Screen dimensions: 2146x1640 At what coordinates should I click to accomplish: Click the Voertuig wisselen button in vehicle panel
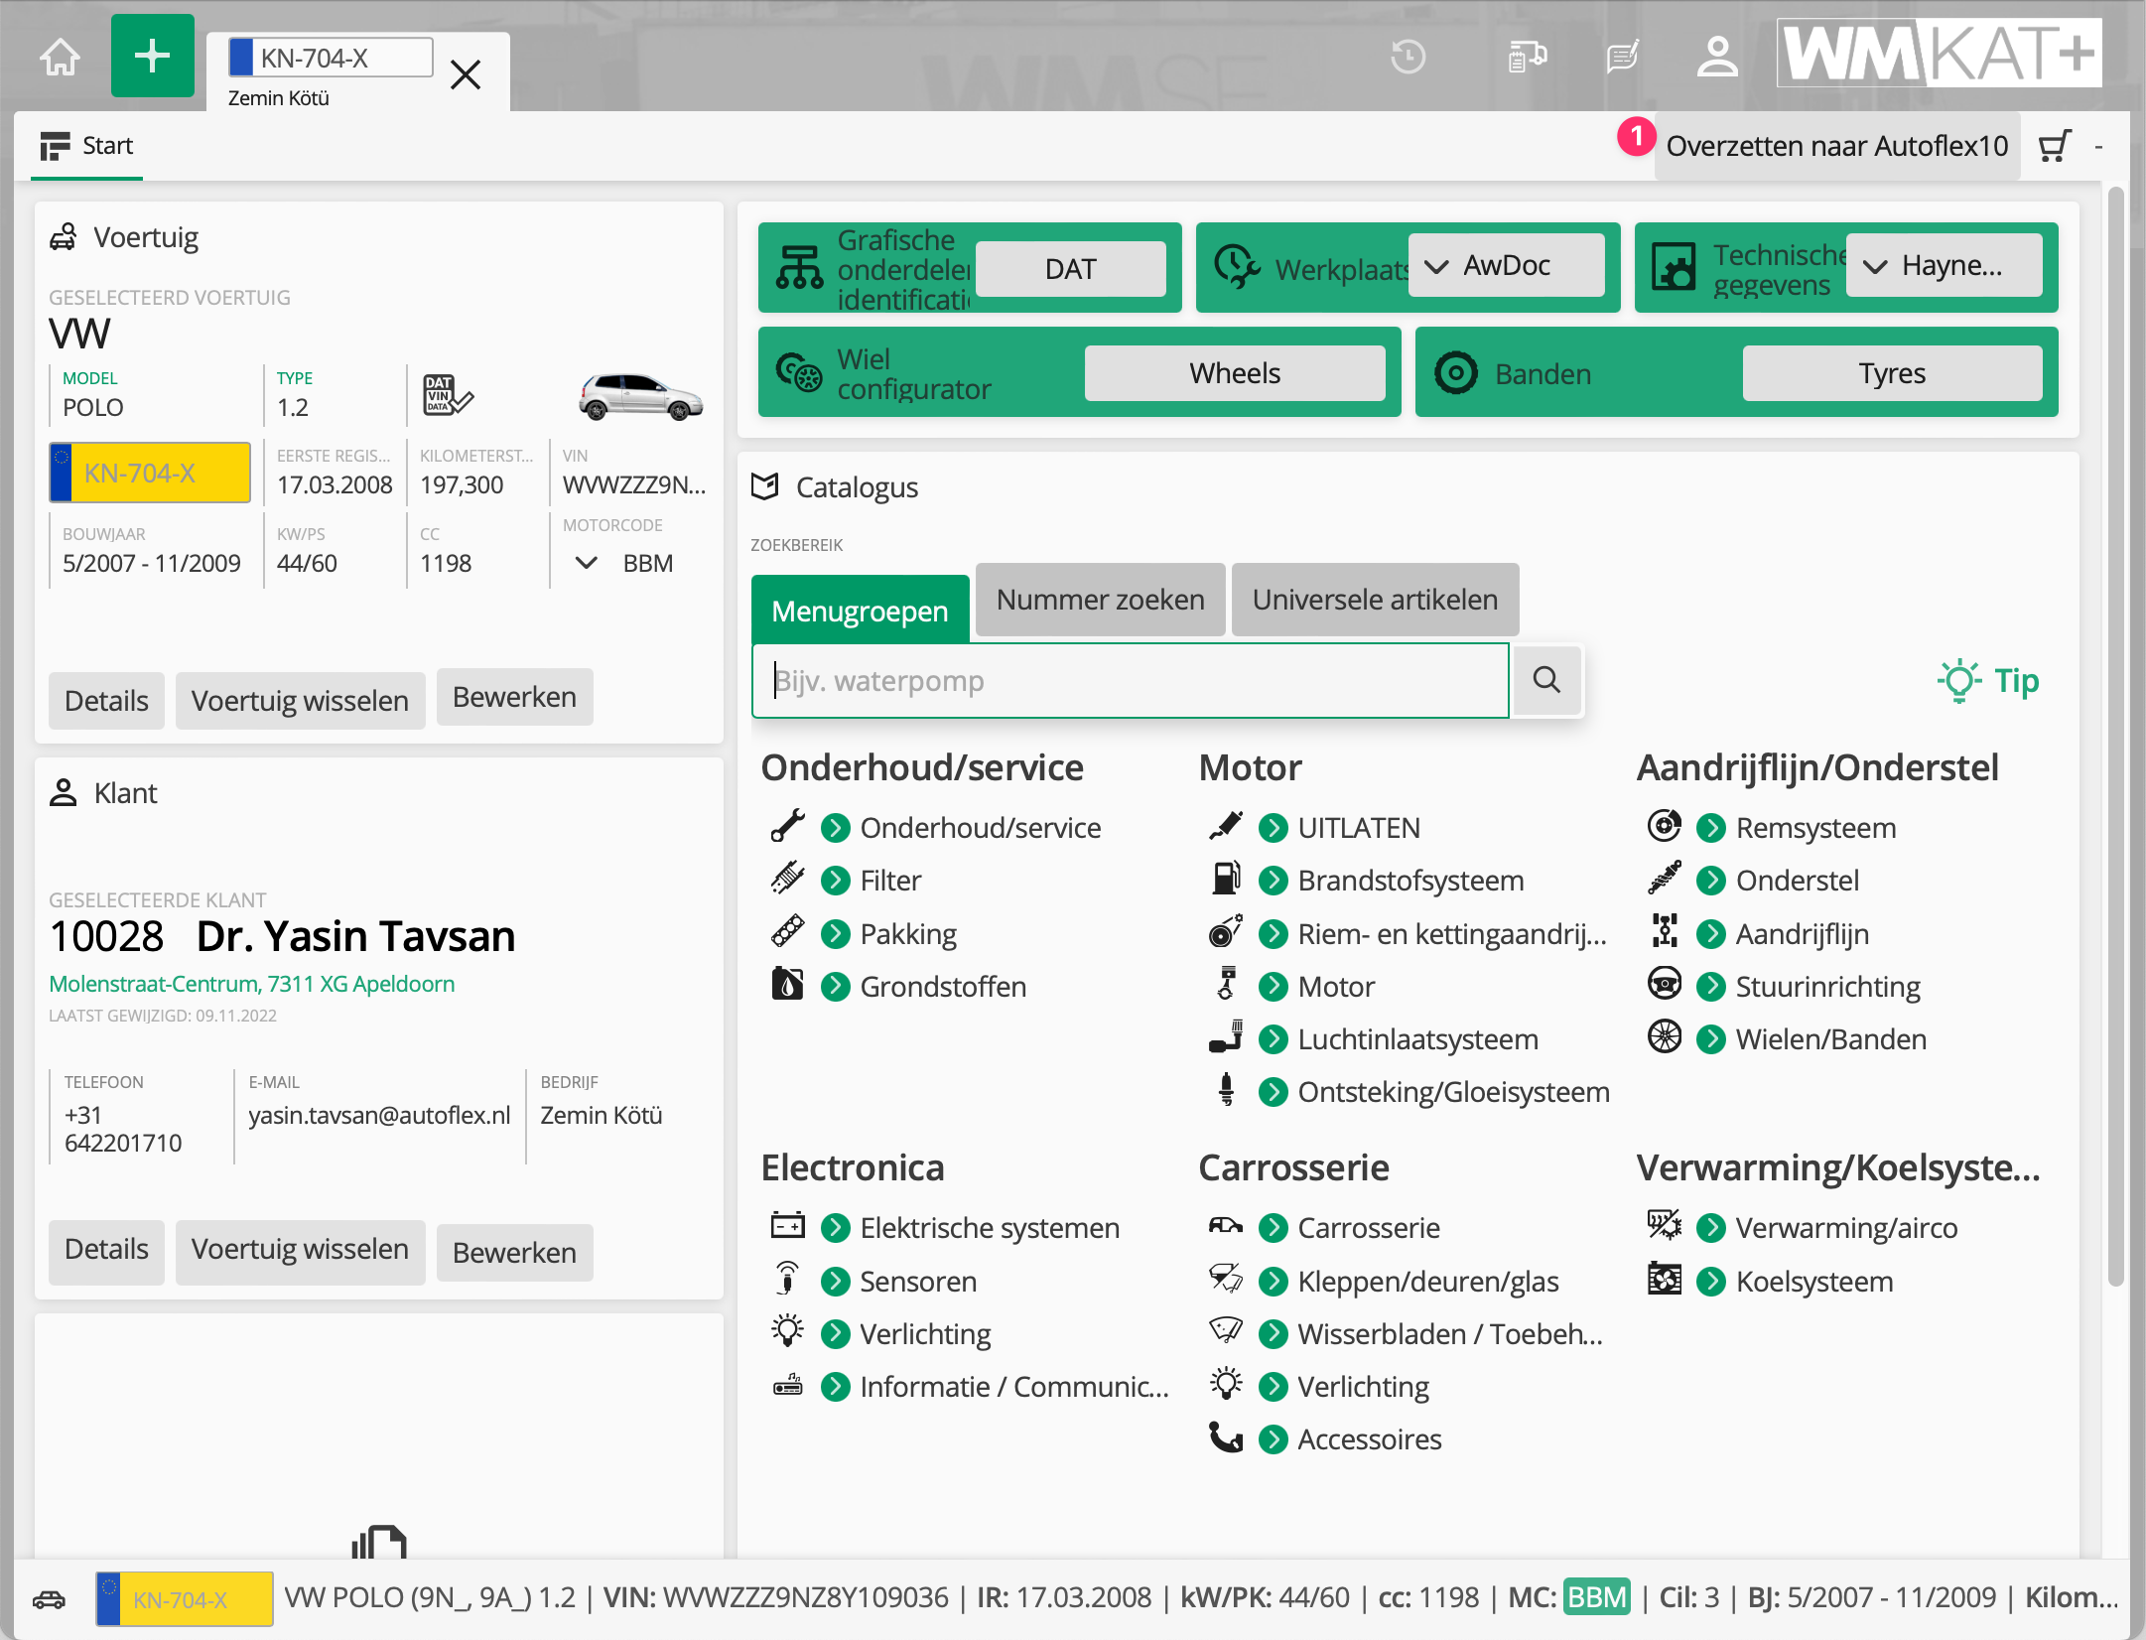[300, 701]
